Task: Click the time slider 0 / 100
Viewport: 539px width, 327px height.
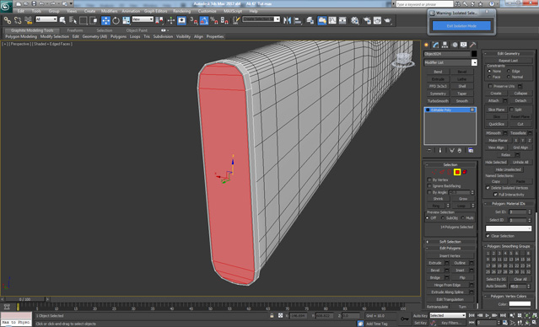Action: pyautogui.click(x=24, y=299)
